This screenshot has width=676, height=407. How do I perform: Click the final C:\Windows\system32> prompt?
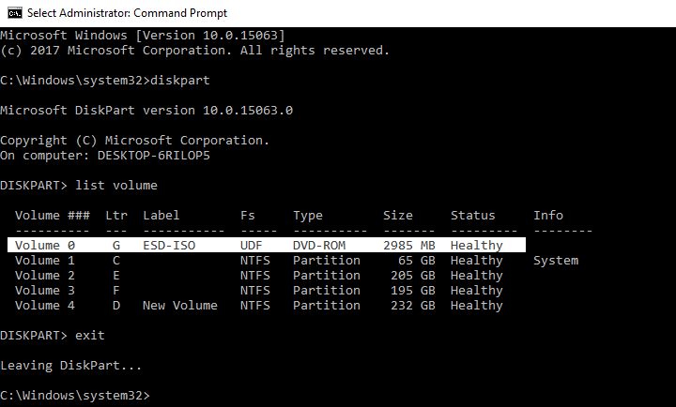[75, 396]
